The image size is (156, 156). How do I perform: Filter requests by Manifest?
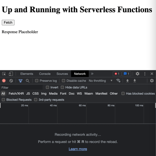pyautogui.click(x=101, y=94)
